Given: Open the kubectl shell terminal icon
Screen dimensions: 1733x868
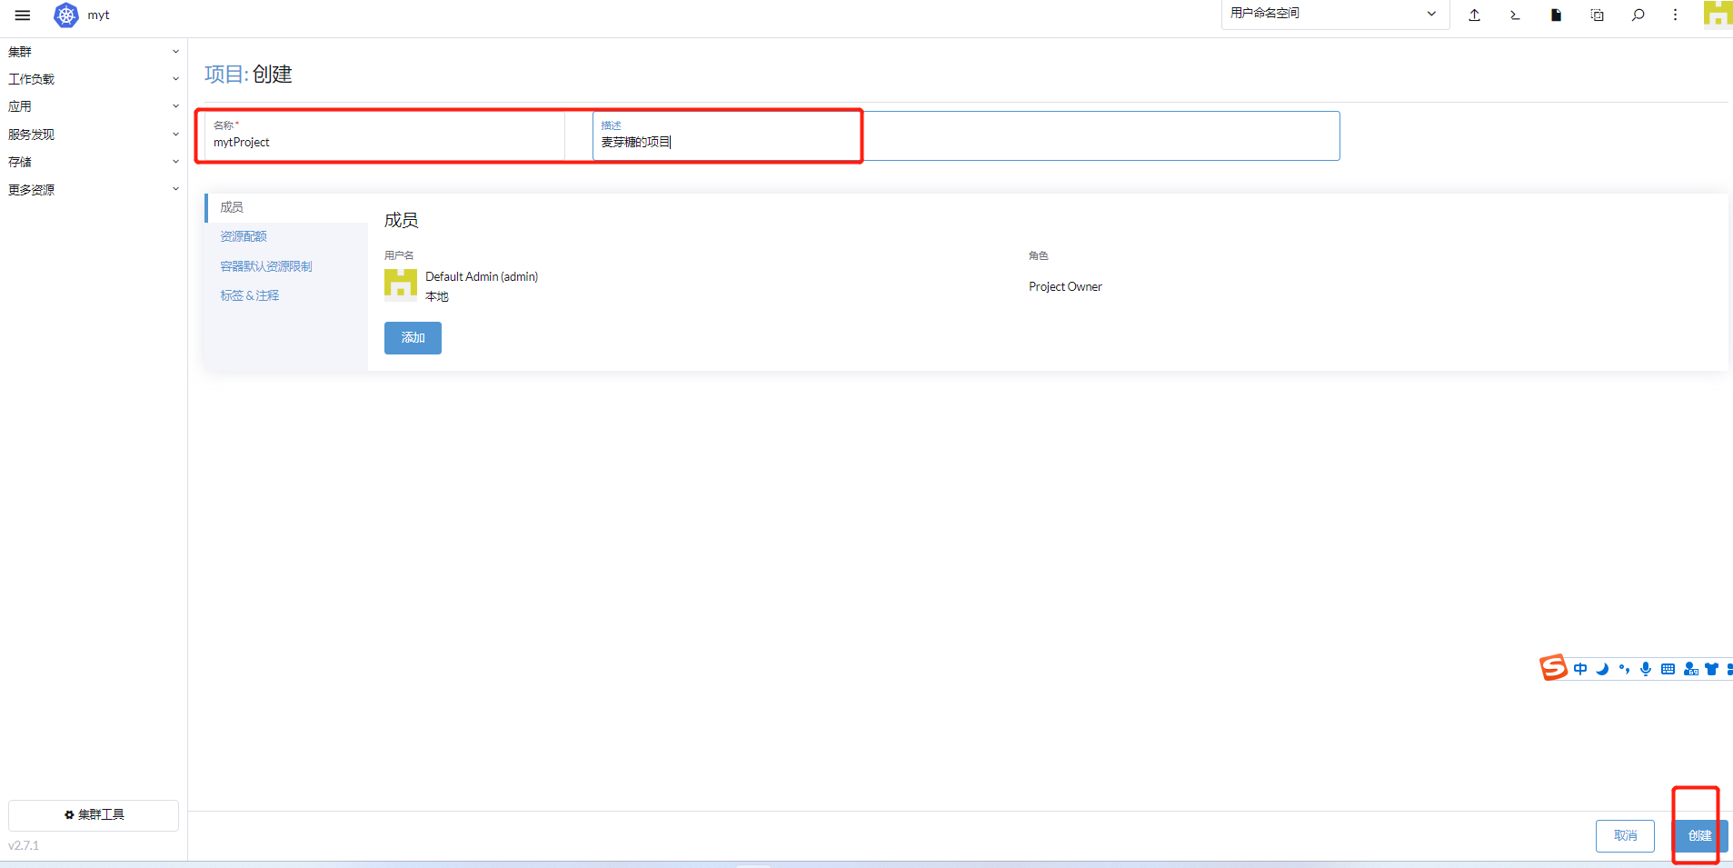Looking at the screenshot, I should coord(1515,15).
